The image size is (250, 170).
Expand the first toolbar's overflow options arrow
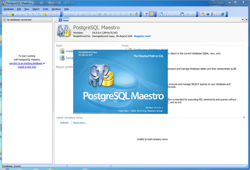coord(61,15)
